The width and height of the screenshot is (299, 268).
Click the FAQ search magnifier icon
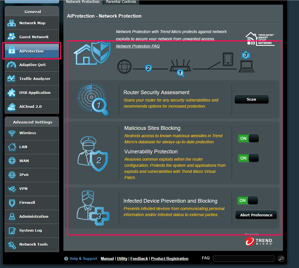[281, 258]
